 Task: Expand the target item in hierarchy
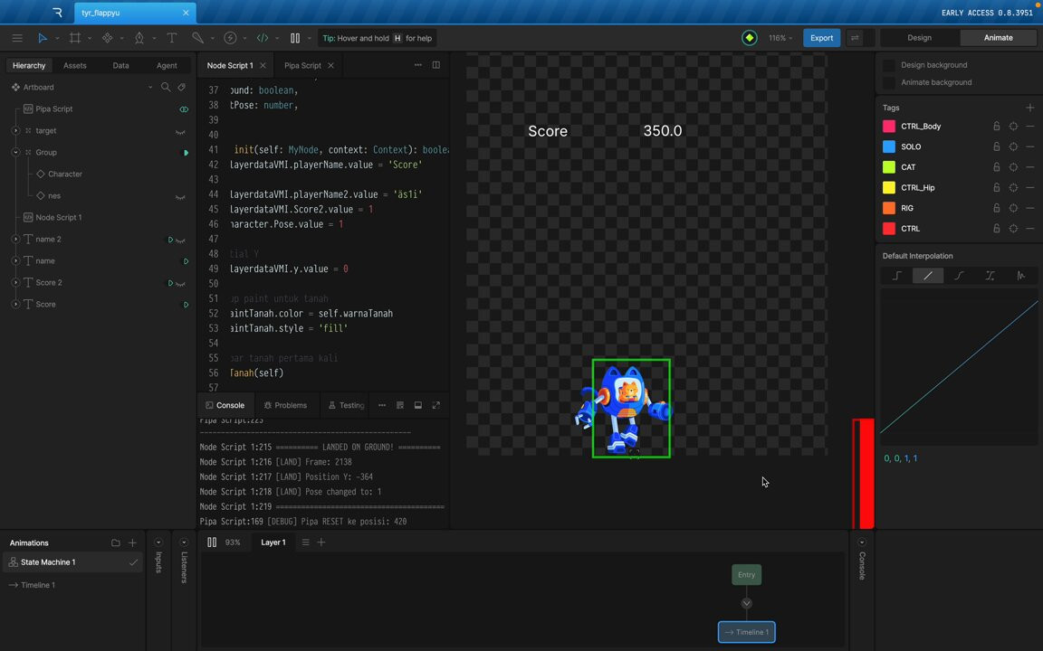(x=15, y=131)
